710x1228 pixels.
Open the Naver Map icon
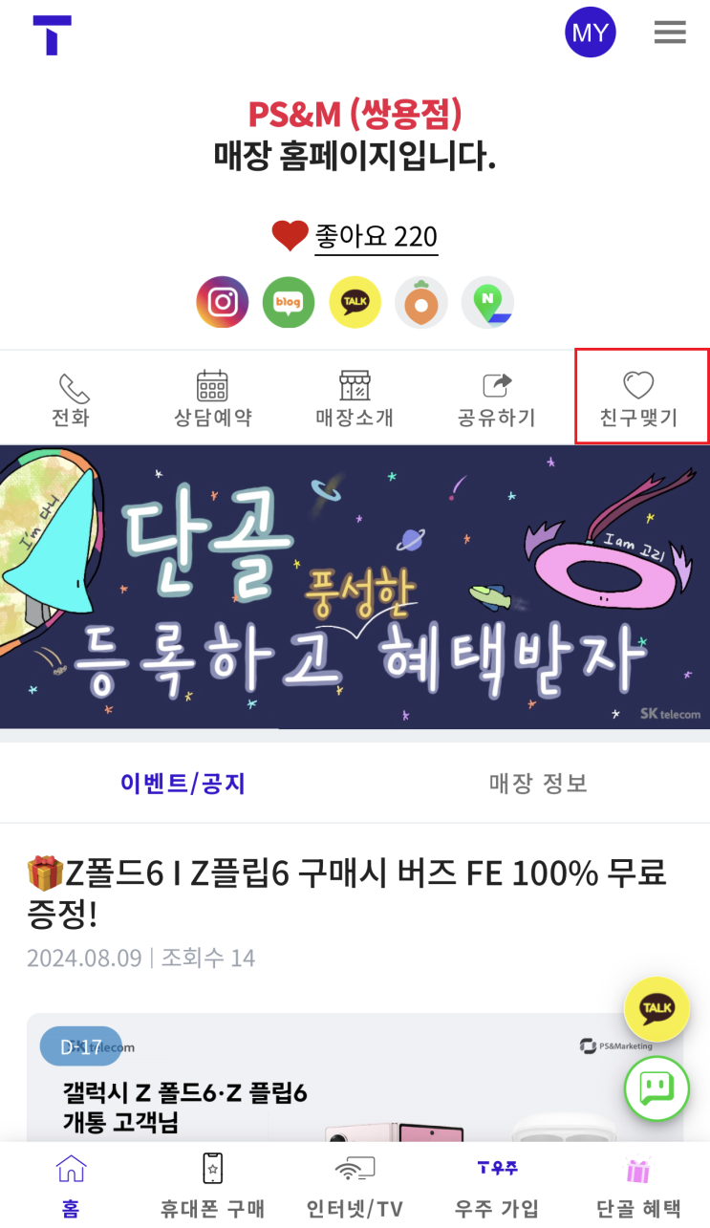(x=488, y=302)
